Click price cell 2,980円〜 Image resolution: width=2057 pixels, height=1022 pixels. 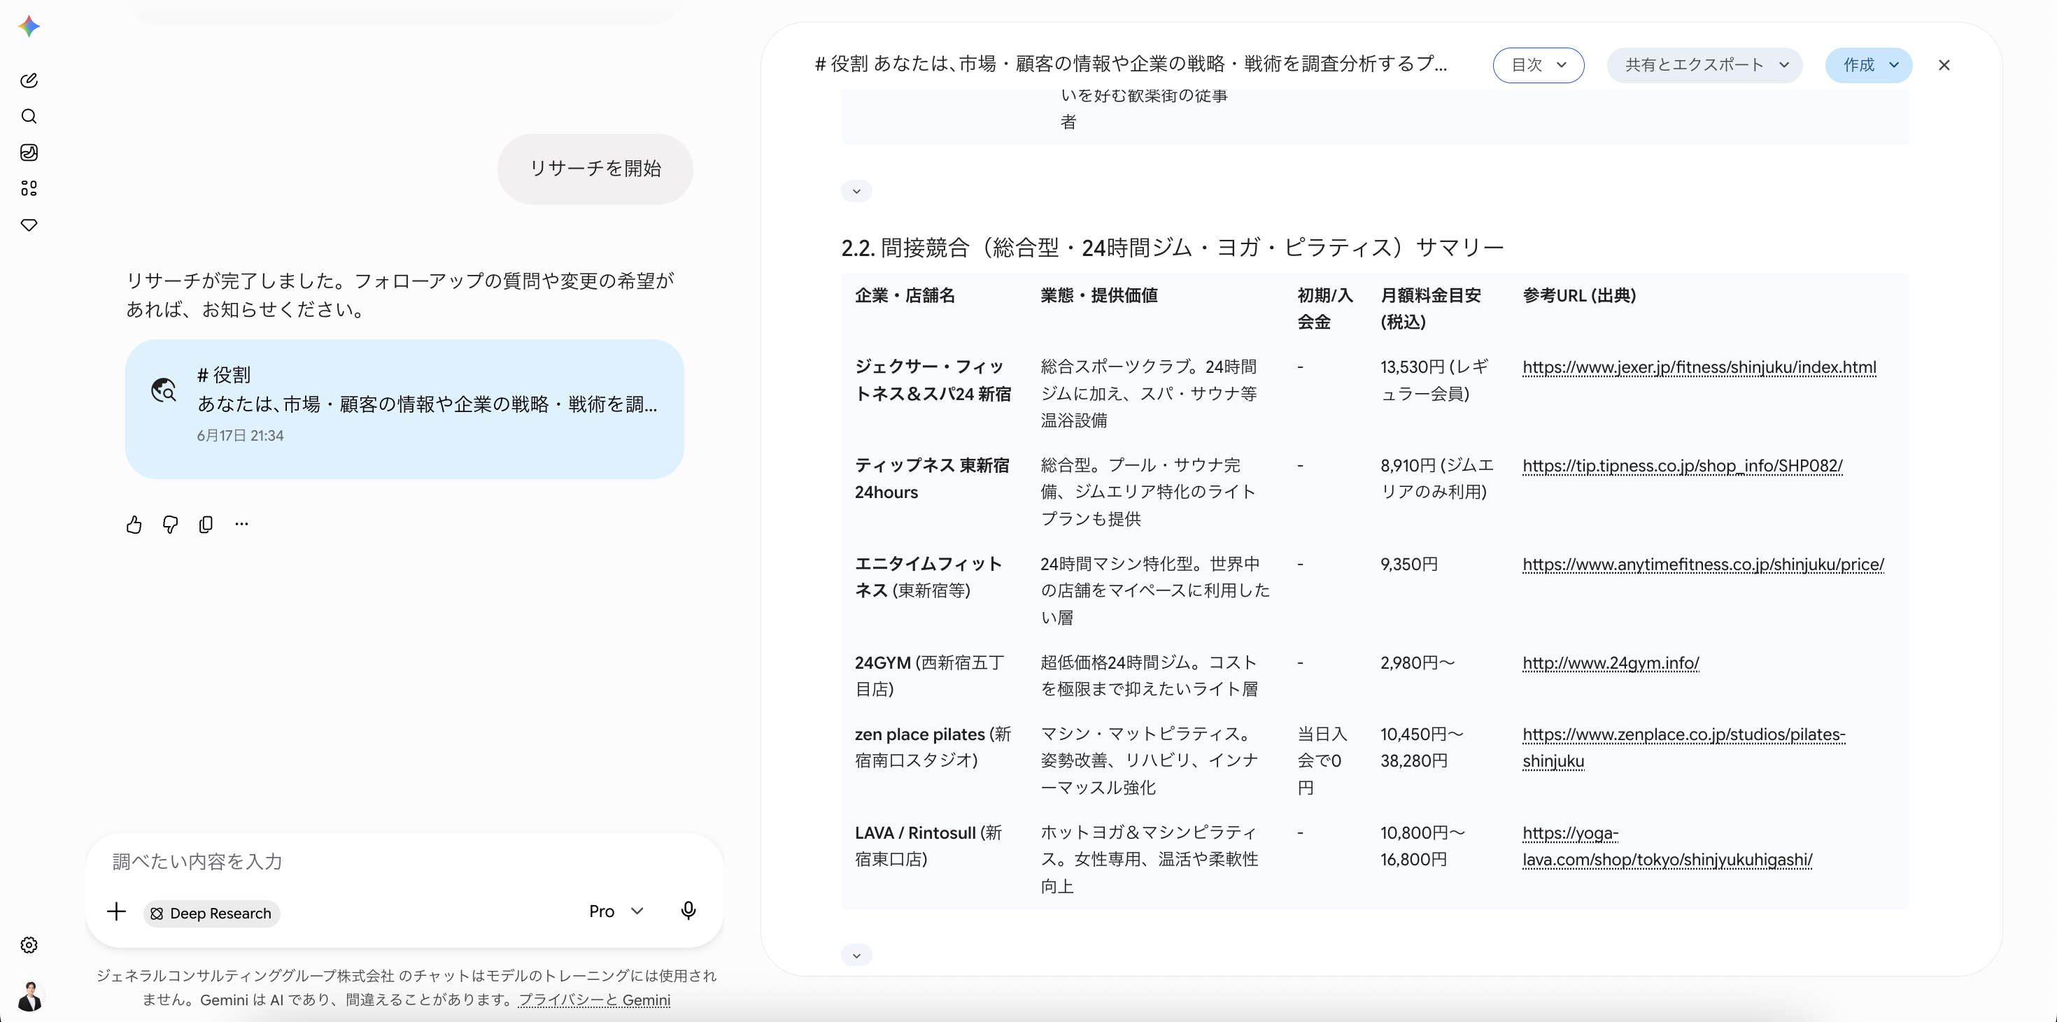click(x=1418, y=662)
